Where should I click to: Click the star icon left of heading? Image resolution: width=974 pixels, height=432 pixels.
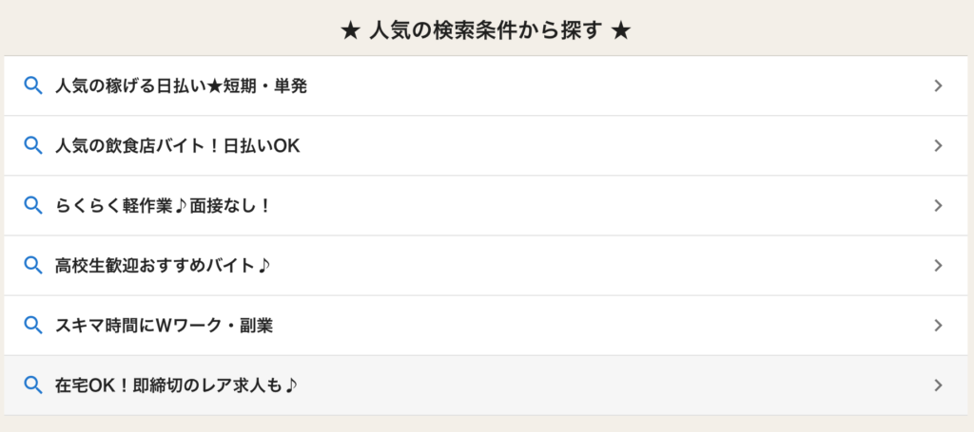350,31
